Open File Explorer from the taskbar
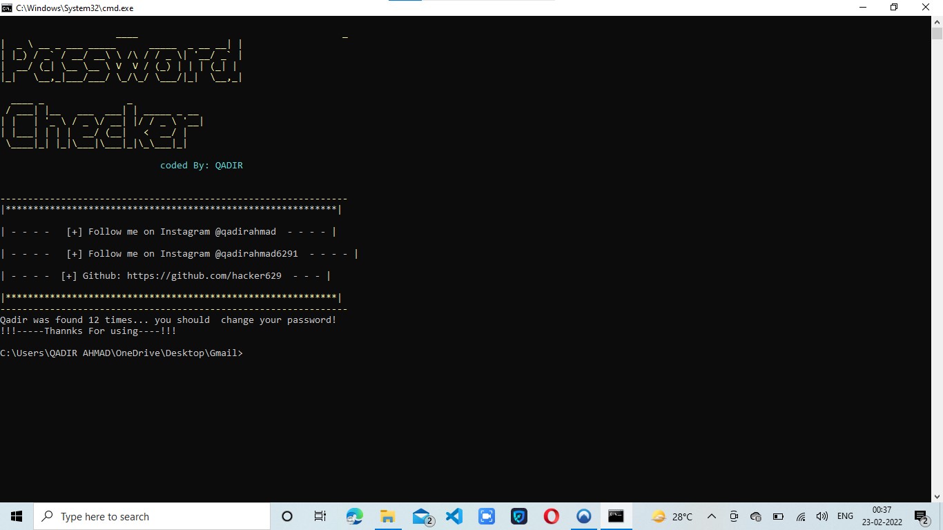Image resolution: width=943 pixels, height=530 pixels. [387, 516]
